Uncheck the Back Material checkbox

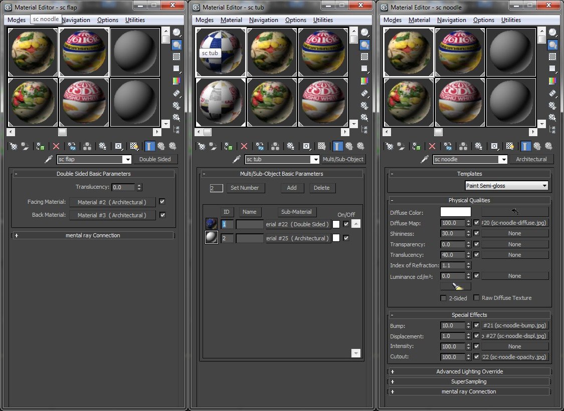click(x=162, y=215)
